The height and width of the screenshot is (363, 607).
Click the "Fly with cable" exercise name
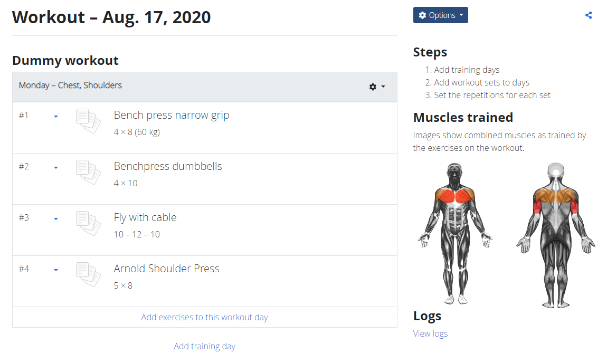[x=145, y=217]
